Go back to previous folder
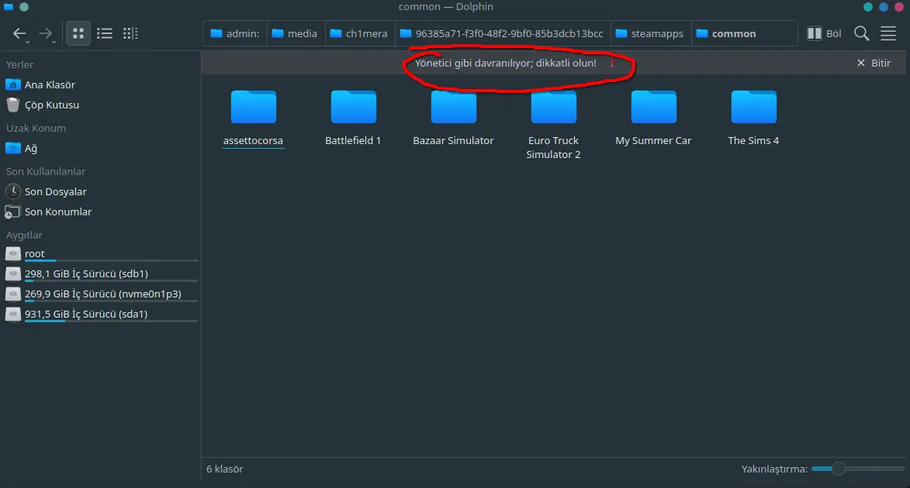 (x=19, y=33)
